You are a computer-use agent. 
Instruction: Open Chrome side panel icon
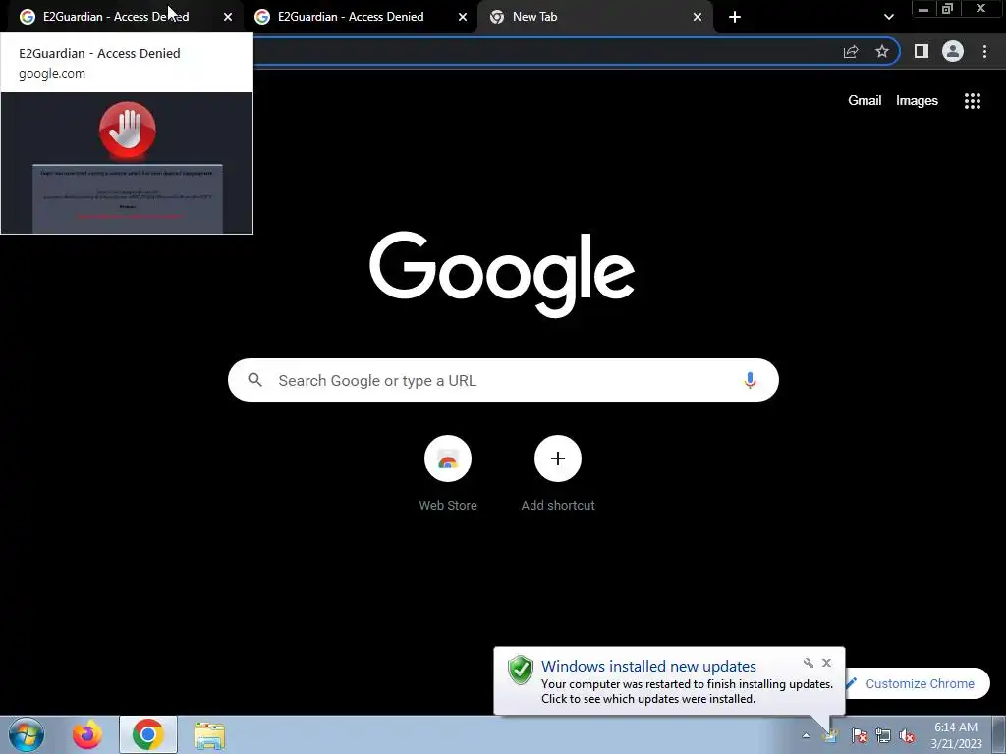point(922,51)
